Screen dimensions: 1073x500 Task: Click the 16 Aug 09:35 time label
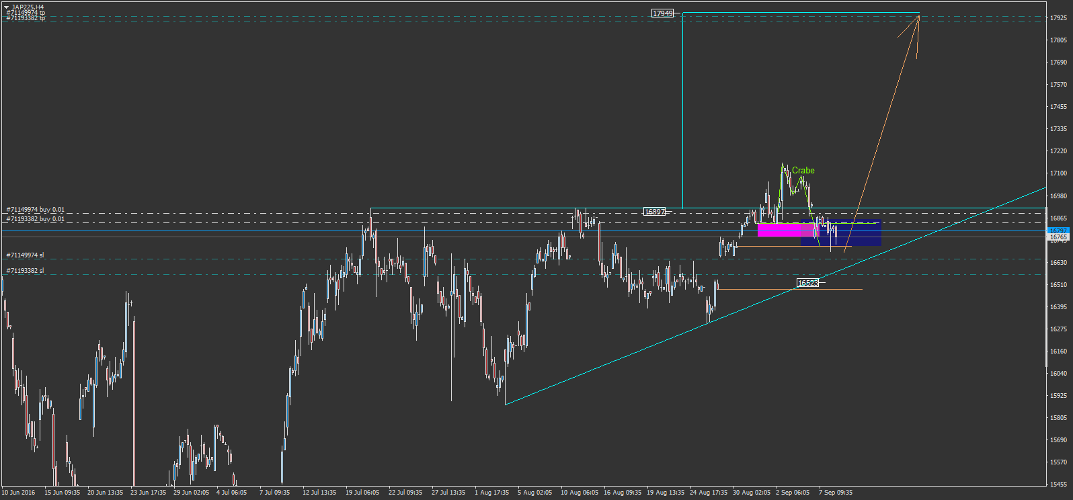tap(623, 493)
